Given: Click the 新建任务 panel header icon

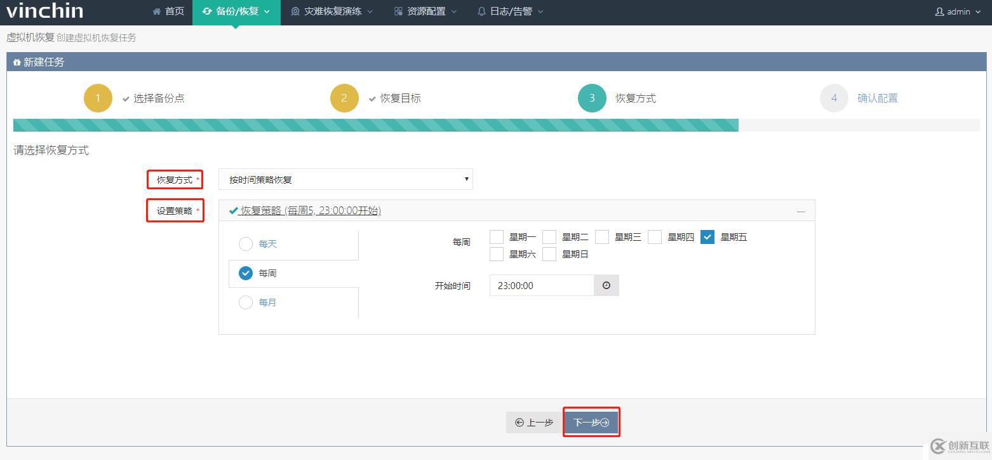Looking at the screenshot, I should pos(16,62).
